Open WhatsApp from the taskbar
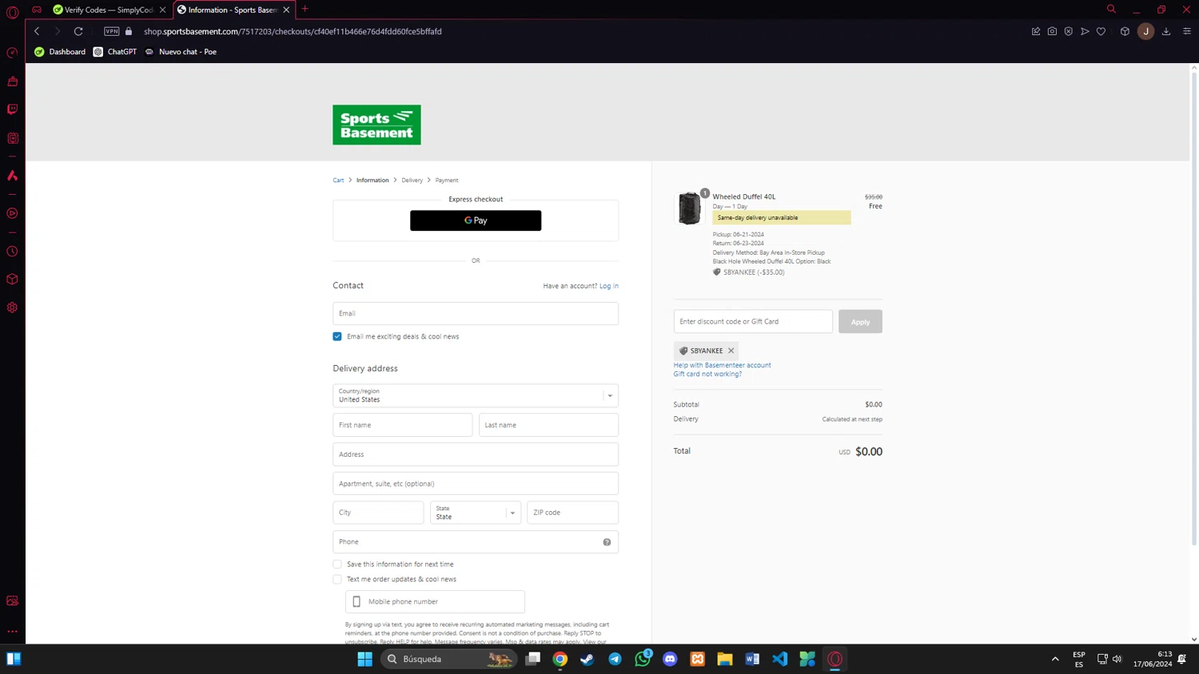This screenshot has height=674, width=1199. (x=643, y=659)
